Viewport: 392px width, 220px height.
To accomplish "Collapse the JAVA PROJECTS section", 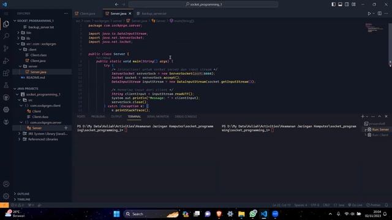I will 28,89.
